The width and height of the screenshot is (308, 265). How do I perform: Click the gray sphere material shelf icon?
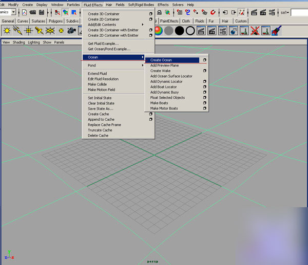(168, 31)
